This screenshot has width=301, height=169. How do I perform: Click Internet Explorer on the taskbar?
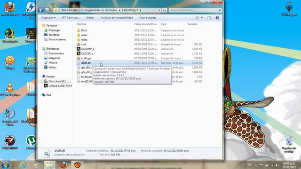coord(23,165)
